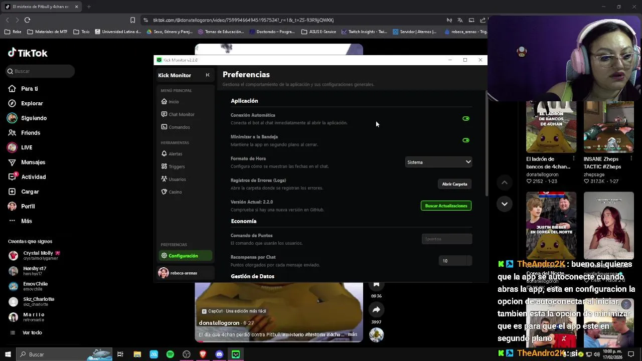642x361 pixels.
Task: Open El ladrón de bancos de 4chan thumbnail
Action: [551, 127]
